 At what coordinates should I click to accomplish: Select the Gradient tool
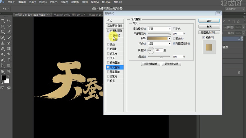click(x=9, y=49)
